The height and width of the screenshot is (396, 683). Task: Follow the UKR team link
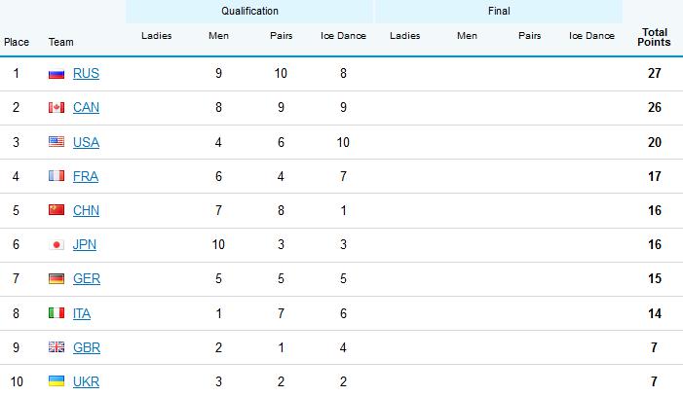[x=86, y=381]
